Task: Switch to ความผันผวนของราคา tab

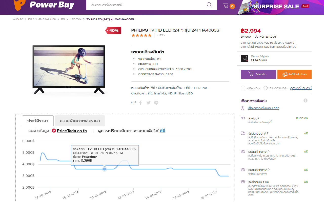Action: pyautogui.click(x=80, y=121)
